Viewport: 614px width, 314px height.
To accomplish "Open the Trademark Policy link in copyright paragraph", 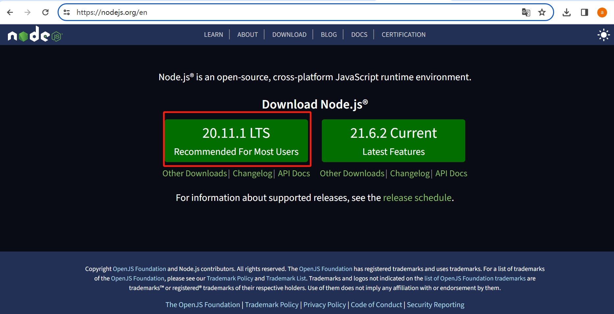I will pos(230,278).
